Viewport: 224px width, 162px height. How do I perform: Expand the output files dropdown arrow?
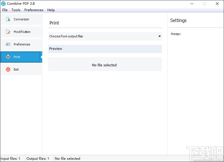click(160, 36)
